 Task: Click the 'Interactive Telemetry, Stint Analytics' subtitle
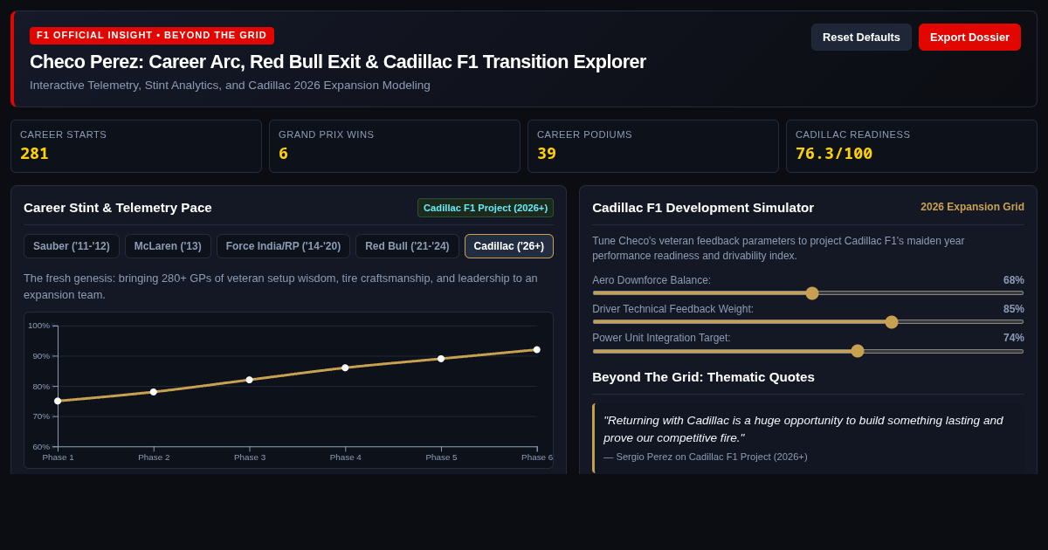(230, 86)
